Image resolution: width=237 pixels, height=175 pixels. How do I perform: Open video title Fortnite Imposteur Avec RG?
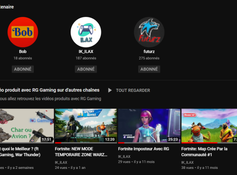pyautogui.click(x=144, y=149)
